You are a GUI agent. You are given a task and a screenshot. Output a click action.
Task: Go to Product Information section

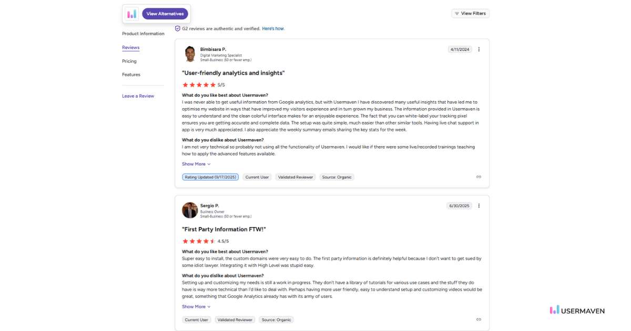tap(143, 34)
